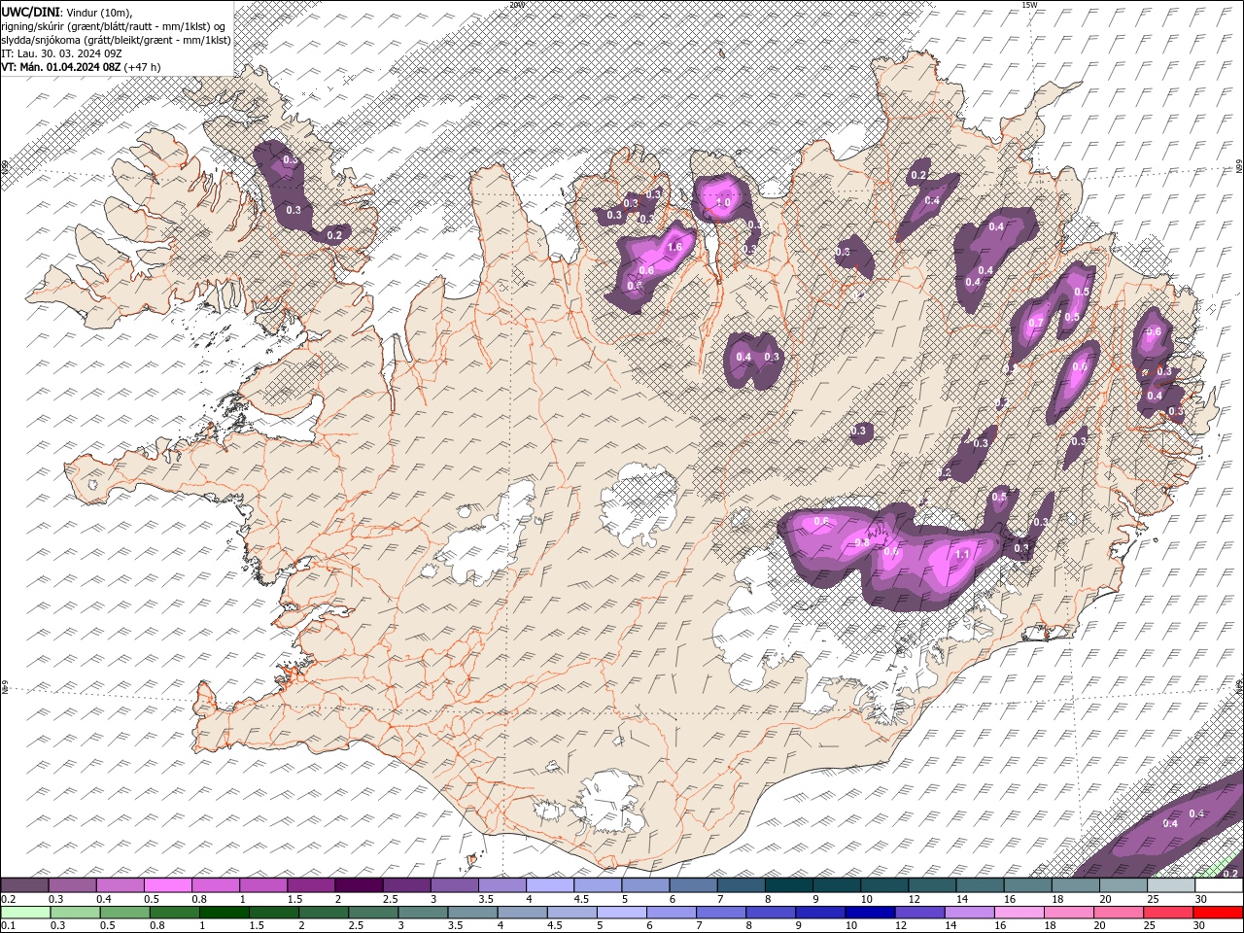The width and height of the screenshot is (1244, 933).
Task: Click the 'UWC/DINI' title text
Action: (30, 12)
